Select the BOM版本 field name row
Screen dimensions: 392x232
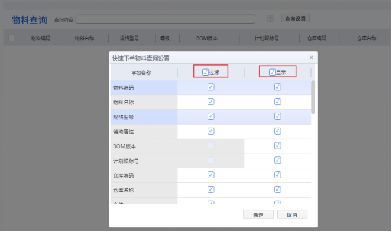point(144,146)
